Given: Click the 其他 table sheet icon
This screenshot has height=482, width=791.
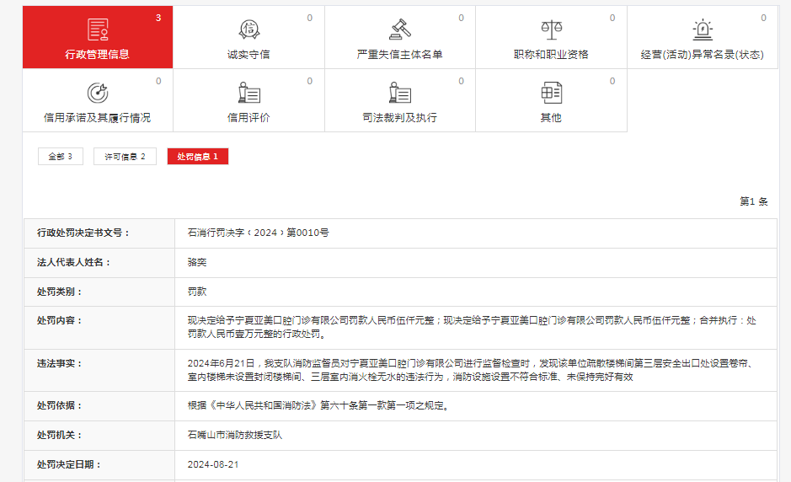Looking at the screenshot, I should [x=552, y=93].
